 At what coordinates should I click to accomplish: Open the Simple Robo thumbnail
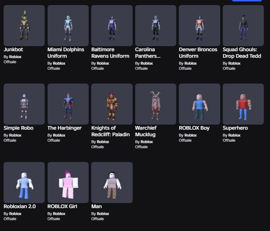(24, 104)
